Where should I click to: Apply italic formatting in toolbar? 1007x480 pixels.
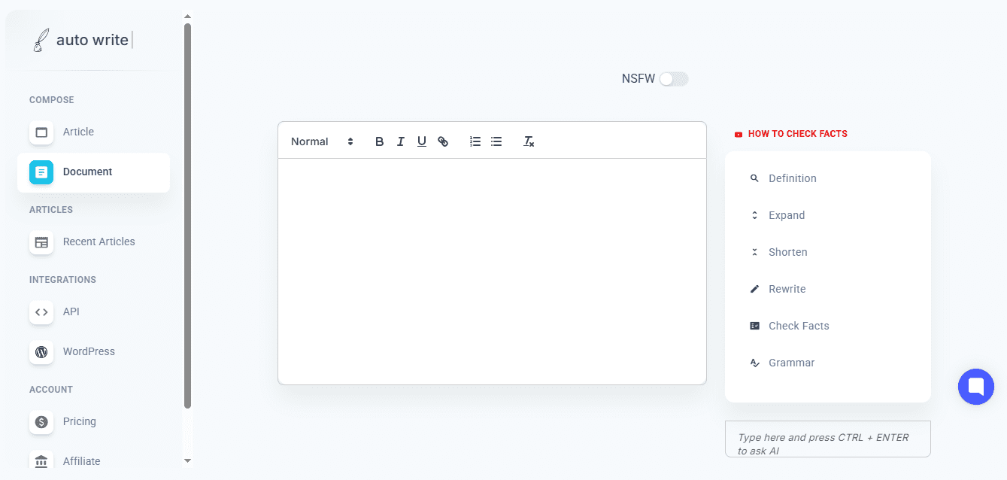[x=400, y=141]
